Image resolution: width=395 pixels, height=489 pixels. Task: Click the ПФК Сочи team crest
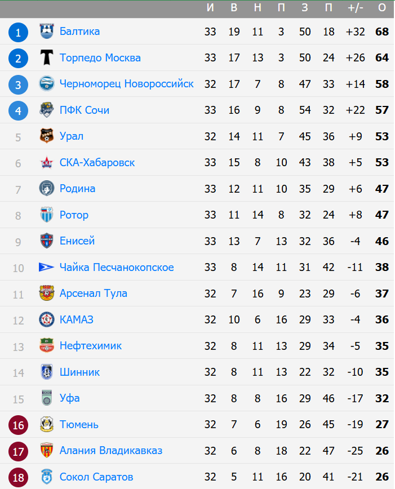click(47, 110)
